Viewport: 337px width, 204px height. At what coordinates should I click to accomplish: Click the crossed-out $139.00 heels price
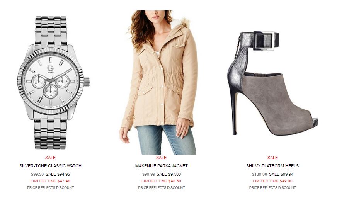coord(260,174)
